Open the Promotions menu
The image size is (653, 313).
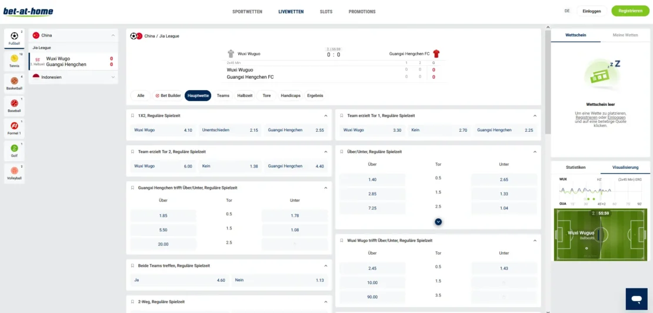point(362,12)
